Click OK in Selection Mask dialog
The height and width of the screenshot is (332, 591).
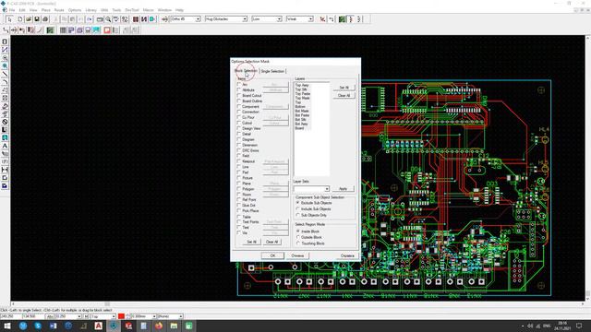pos(273,255)
